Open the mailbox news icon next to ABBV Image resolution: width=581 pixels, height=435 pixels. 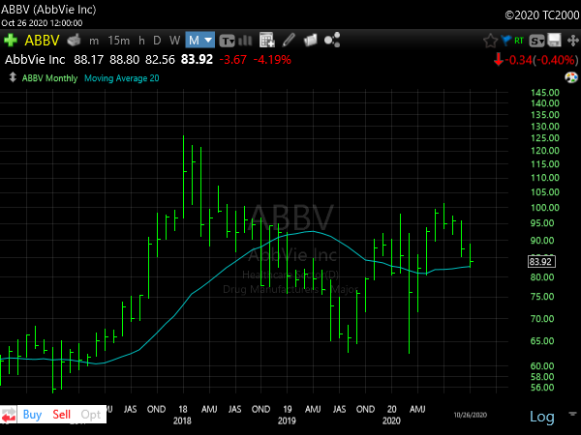(74, 40)
